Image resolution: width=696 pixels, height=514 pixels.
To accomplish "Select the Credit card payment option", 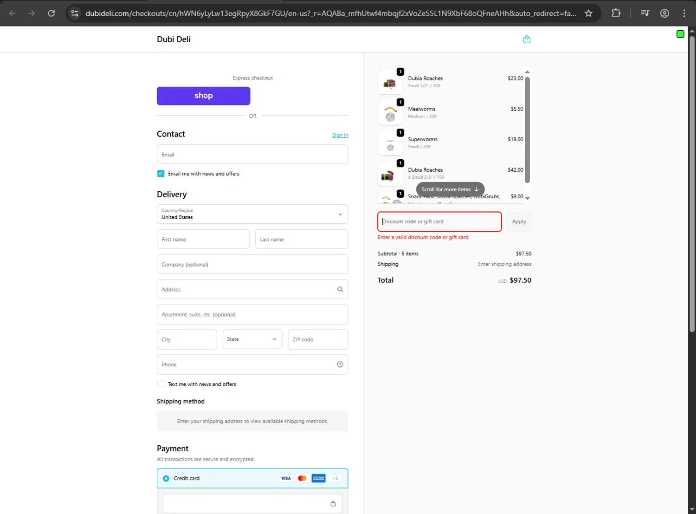I will 166,478.
